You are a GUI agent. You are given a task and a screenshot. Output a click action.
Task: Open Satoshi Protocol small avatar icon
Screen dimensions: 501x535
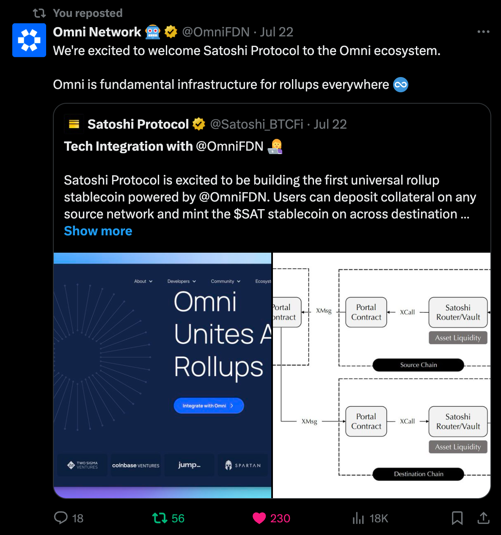tap(74, 124)
